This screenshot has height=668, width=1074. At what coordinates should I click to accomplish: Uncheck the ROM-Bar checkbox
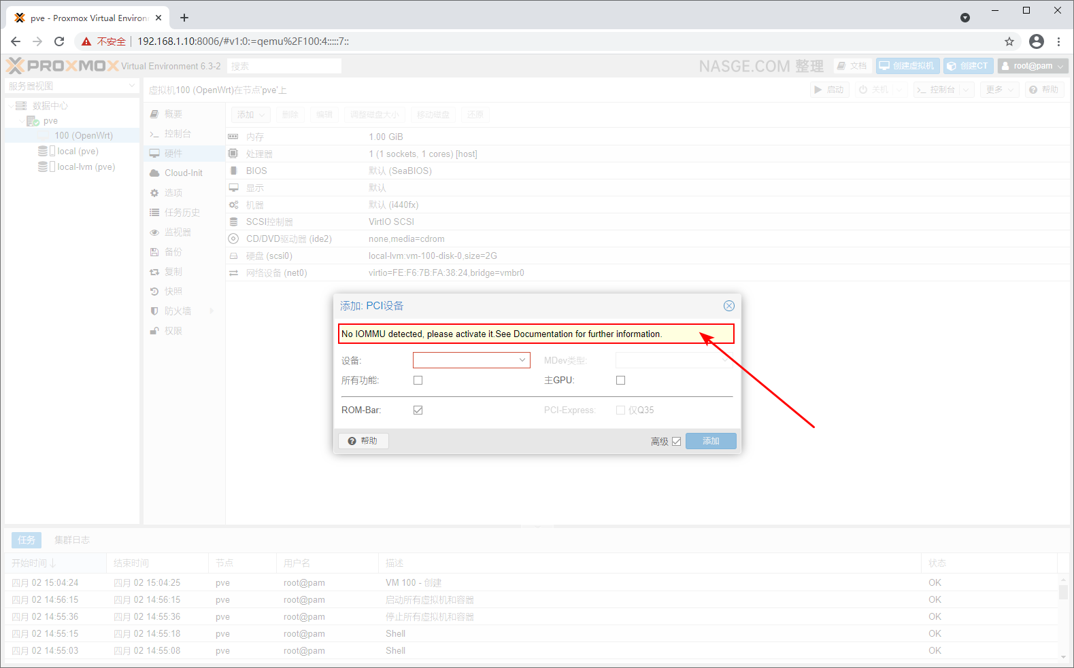tap(418, 410)
